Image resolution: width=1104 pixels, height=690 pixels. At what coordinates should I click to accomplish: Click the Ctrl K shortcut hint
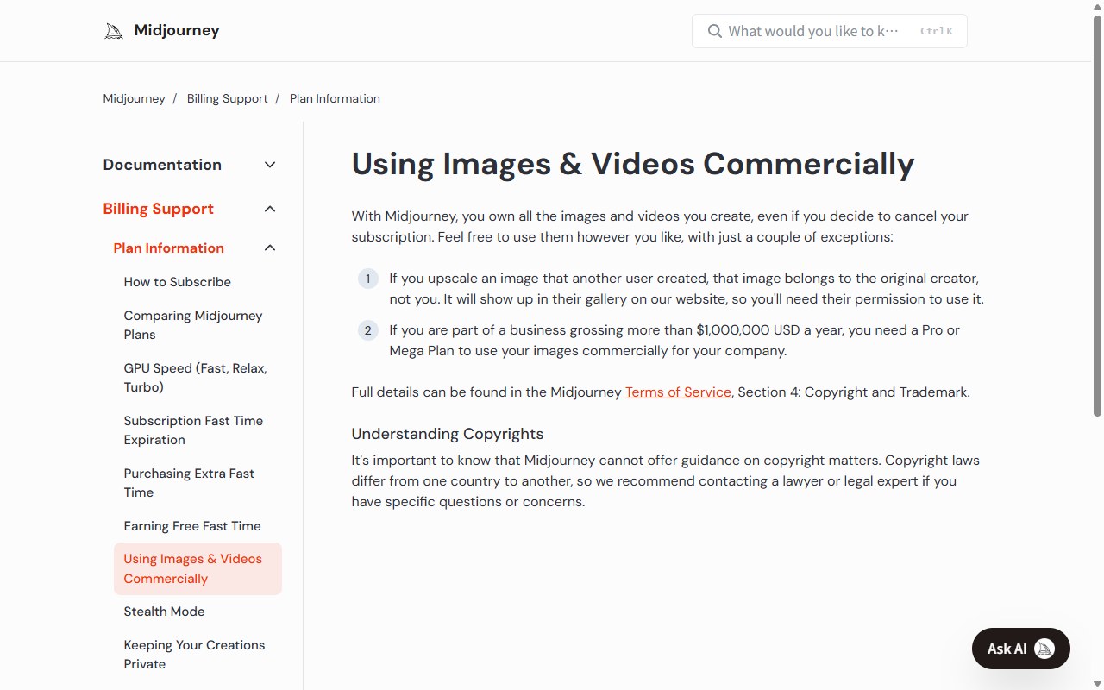[936, 31]
